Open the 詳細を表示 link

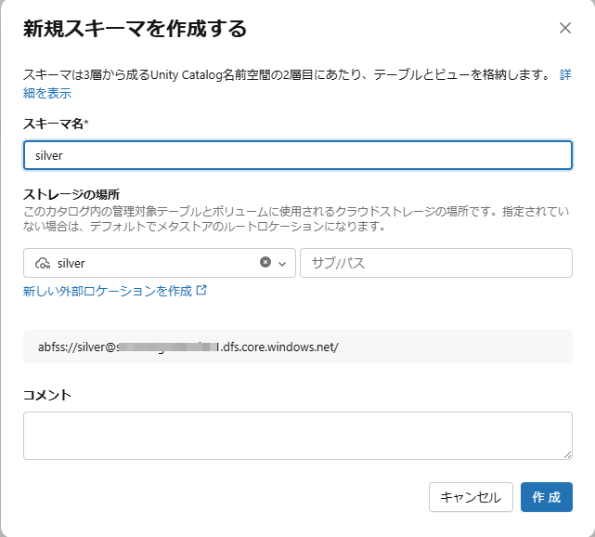[46, 93]
